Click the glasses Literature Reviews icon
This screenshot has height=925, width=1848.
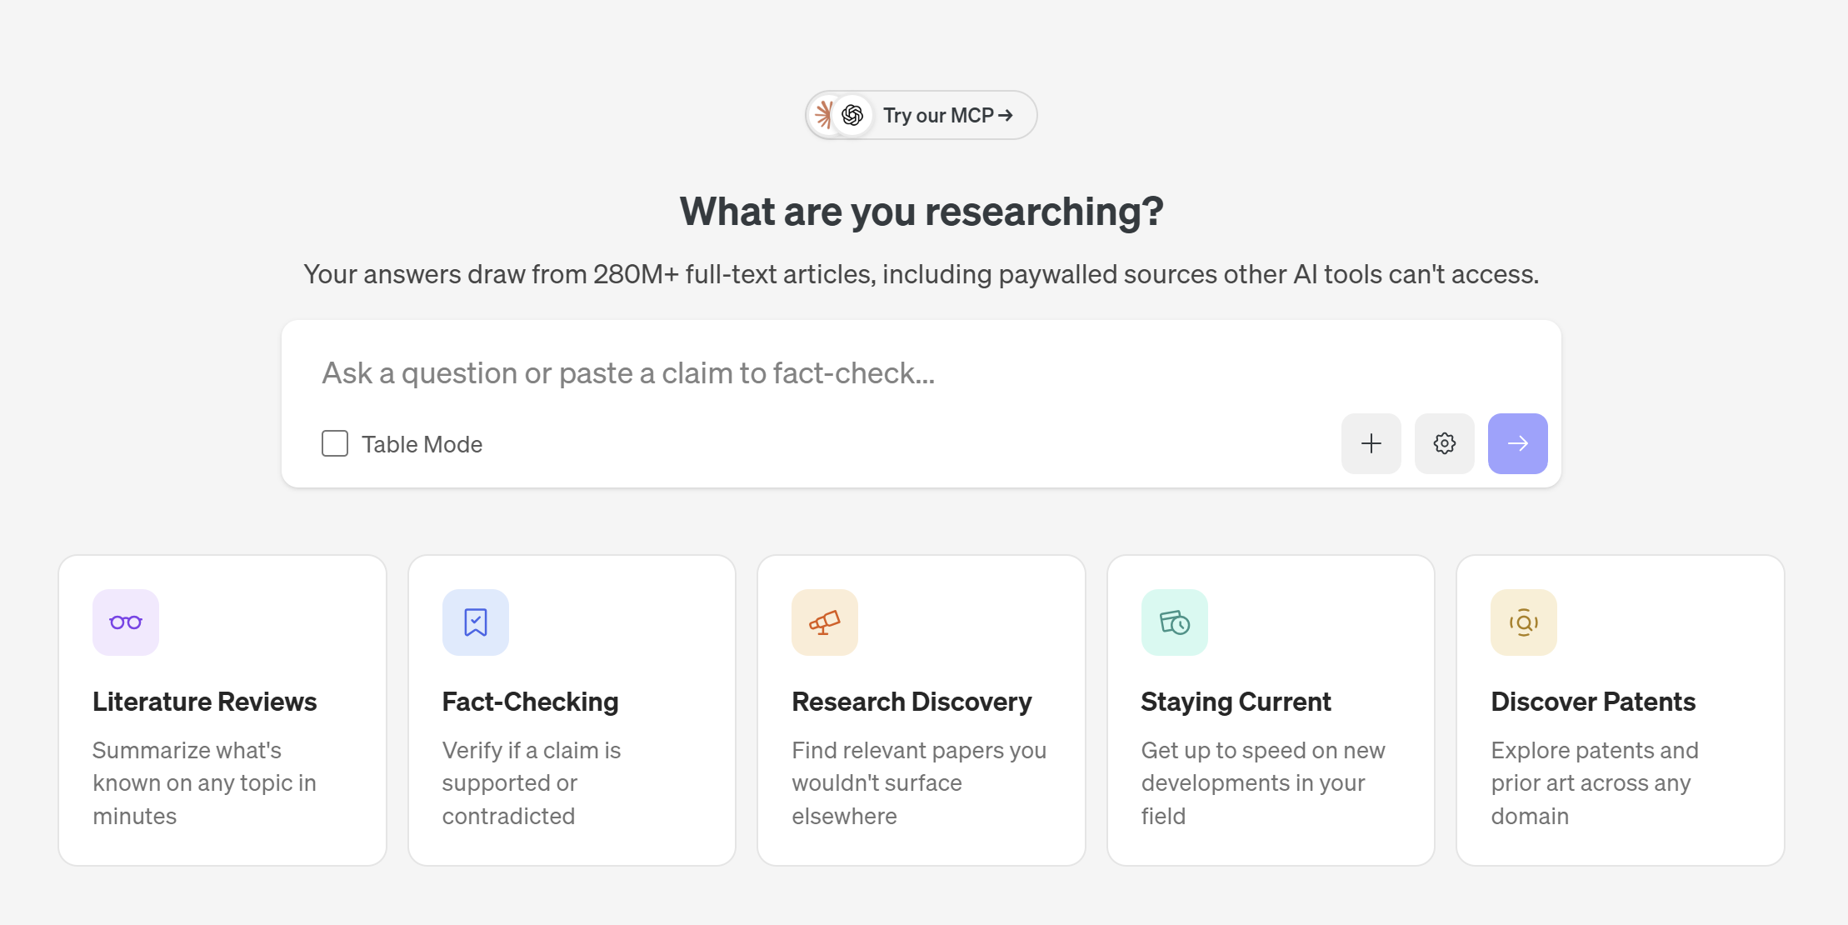point(126,622)
